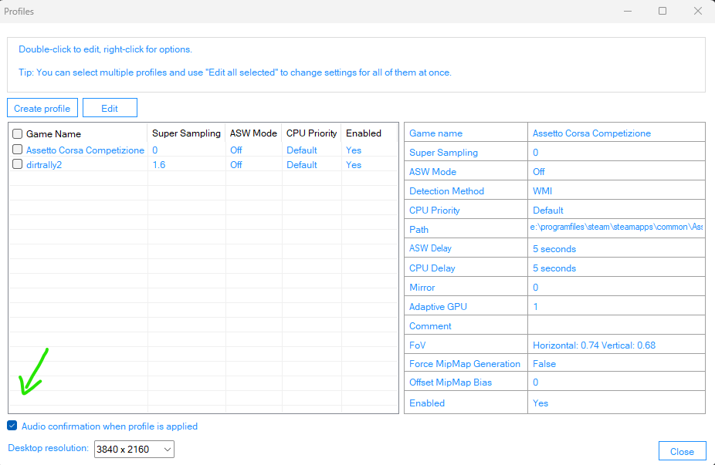715x465 pixels.
Task: Close the Profiles window via title bar
Action: [x=698, y=12]
